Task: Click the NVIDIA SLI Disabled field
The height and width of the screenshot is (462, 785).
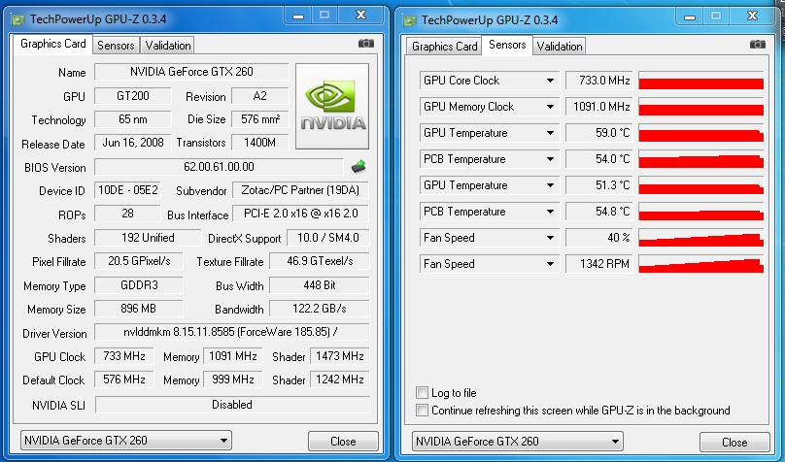Action: pyautogui.click(x=232, y=405)
